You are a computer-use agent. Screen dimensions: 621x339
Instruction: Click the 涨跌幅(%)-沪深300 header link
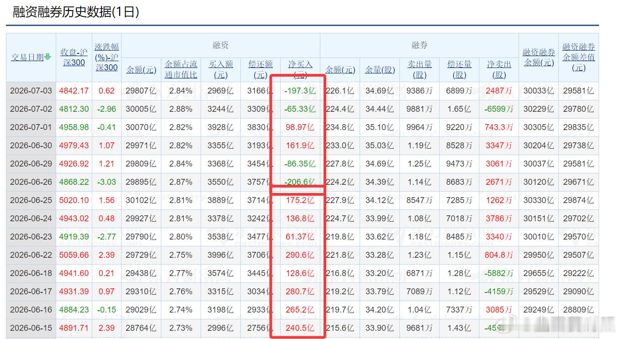[107, 57]
